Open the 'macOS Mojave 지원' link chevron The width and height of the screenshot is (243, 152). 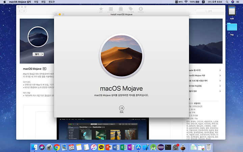pyautogui.click(x=220, y=75)
